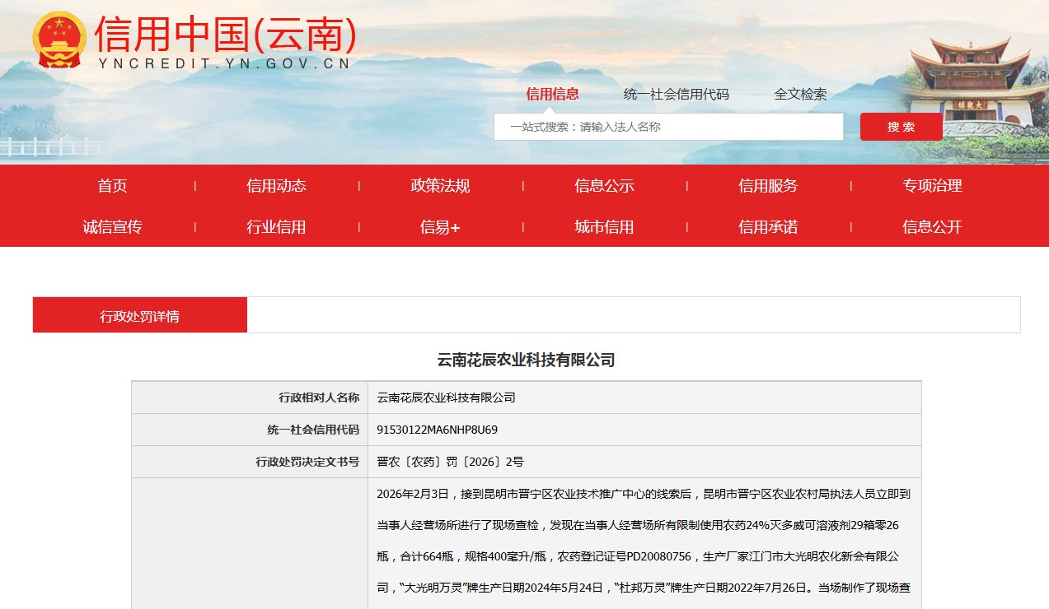Image resolution: width=1049 pixels, height=609 pixels.
Task: Go to 诚信宣传 section
Action: coord(113,227)
